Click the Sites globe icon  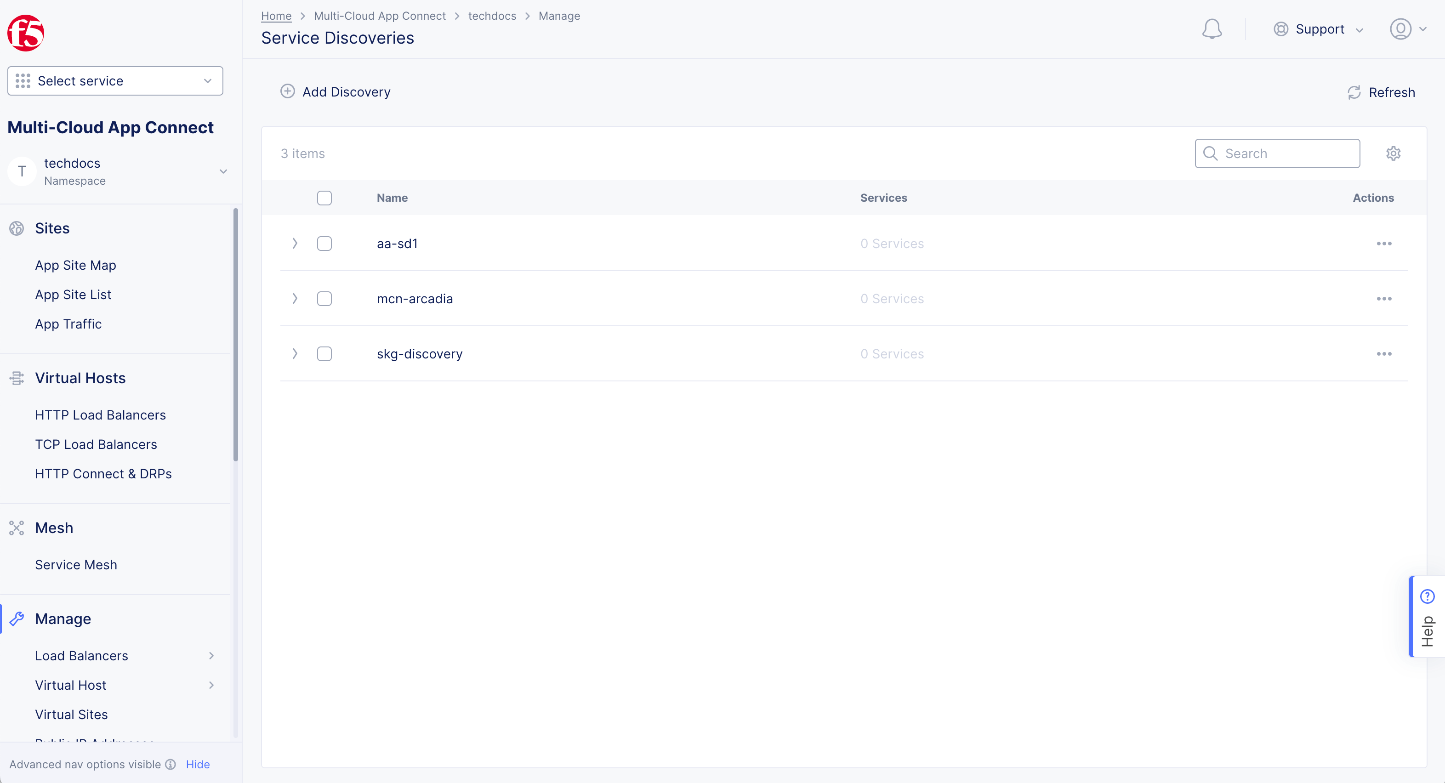pyautogui.click(x=17, y=228)
